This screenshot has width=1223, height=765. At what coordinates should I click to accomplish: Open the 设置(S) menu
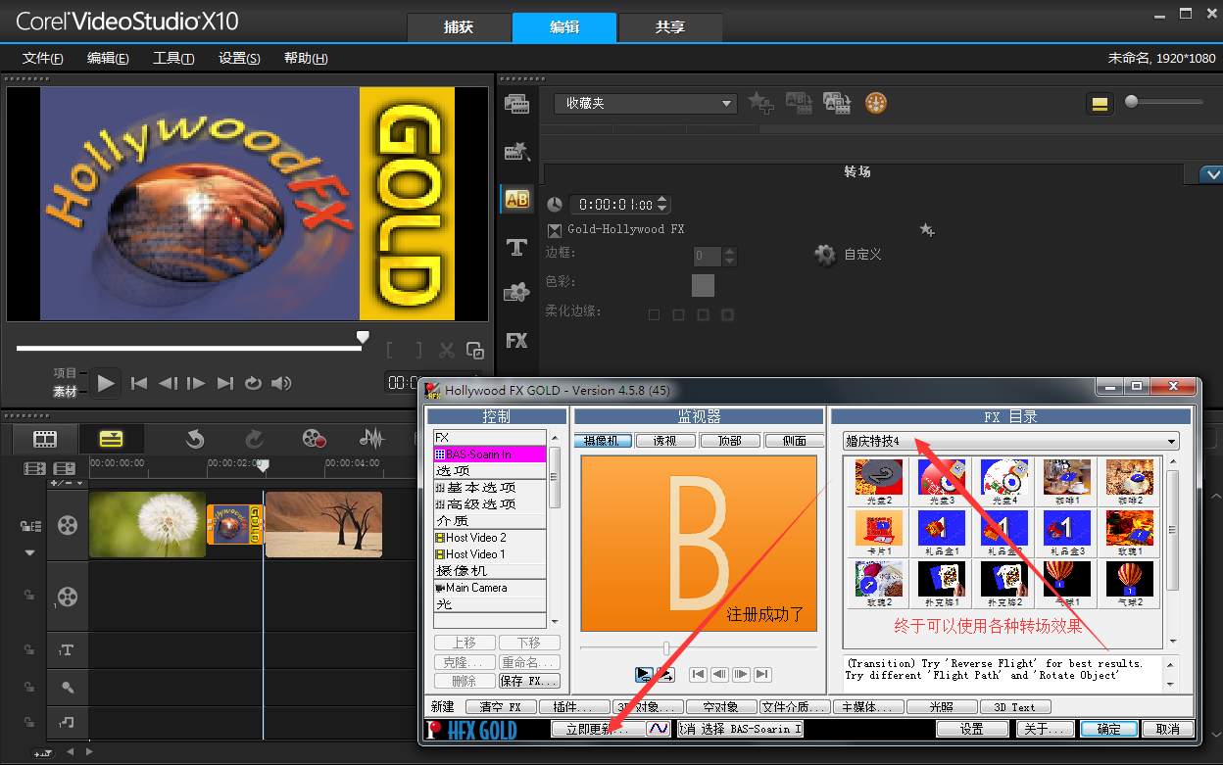239,58
